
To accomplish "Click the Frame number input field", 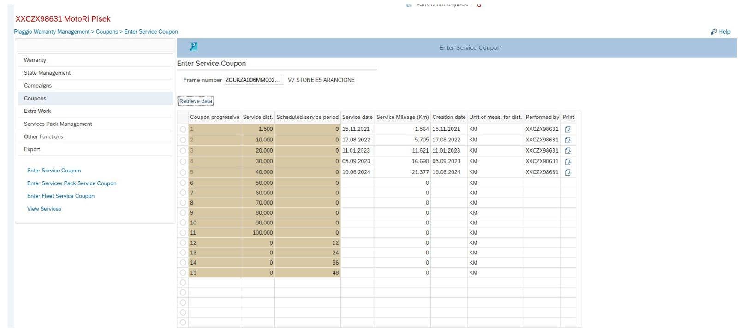I will click(254, 80).
